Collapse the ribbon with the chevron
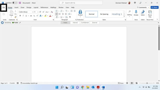The image size is (160, 90). (x=157, y=19)
